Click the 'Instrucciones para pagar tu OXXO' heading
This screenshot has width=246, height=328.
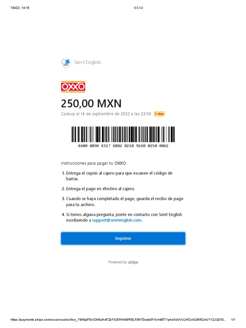[94, 163]
